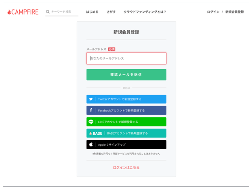Click 新規会員登録 in the header
The height and width of the screenshot is (189, 252).
tap(235, 12)
